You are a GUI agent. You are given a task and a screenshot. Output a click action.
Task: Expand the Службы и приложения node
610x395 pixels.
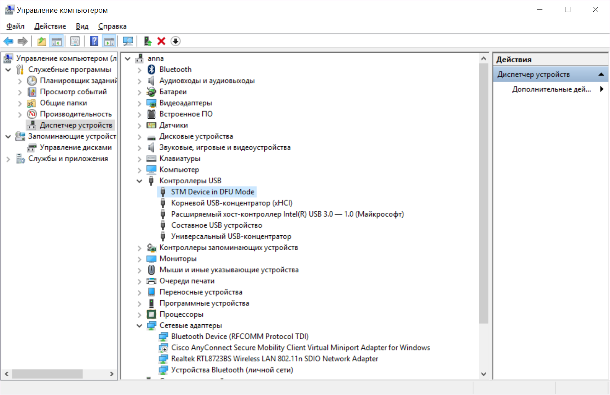(x=8, y=159)
